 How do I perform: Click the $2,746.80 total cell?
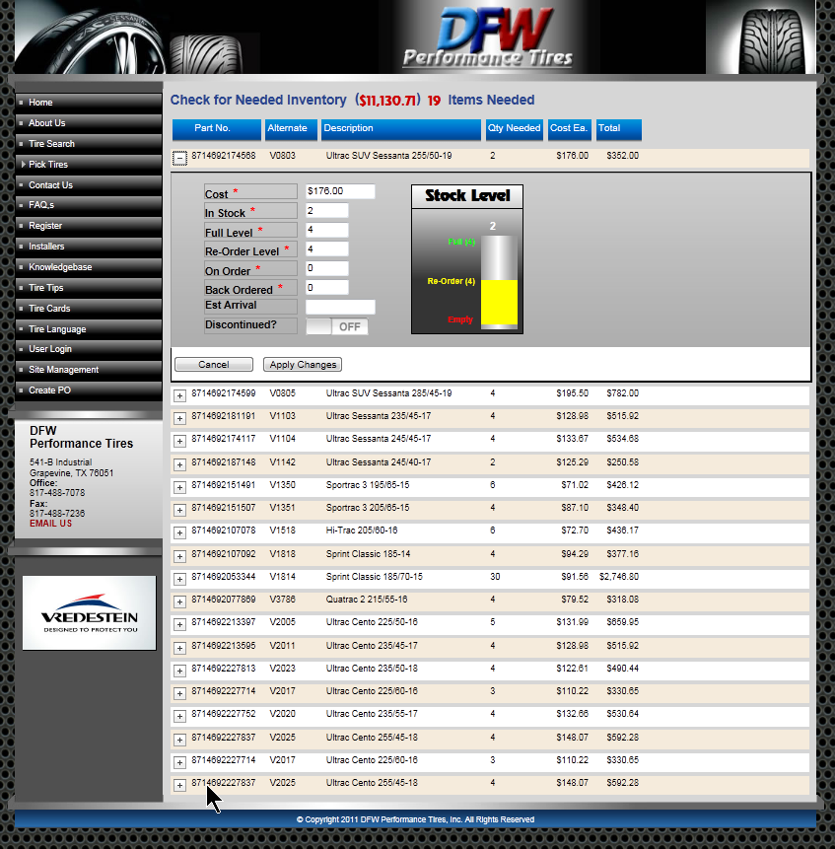[618, 577]
